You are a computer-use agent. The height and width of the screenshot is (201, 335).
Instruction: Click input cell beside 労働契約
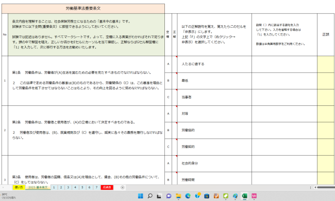tap(284, 147)
